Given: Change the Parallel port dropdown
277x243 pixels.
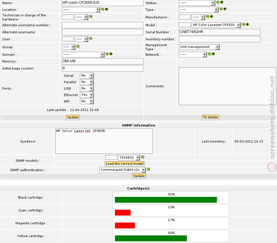Looking at the screenshot, I should coord(87,82).
